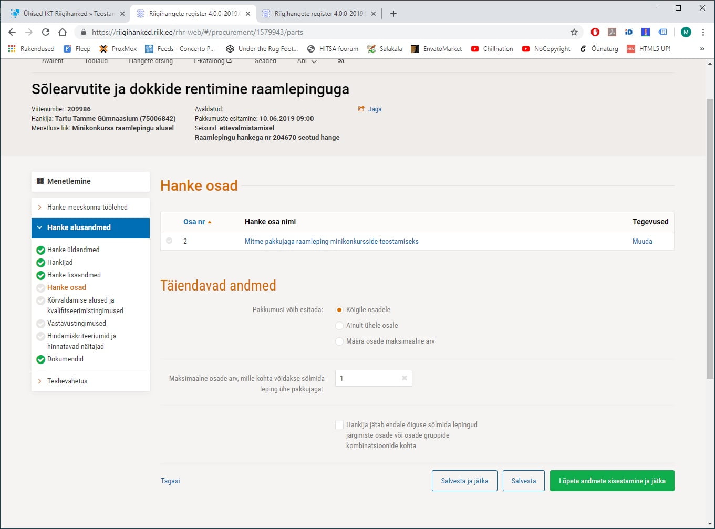Open the Salakala bookmark
Image resolution: width=715 pixels, height=529 pixels.
tap(385, 49)
